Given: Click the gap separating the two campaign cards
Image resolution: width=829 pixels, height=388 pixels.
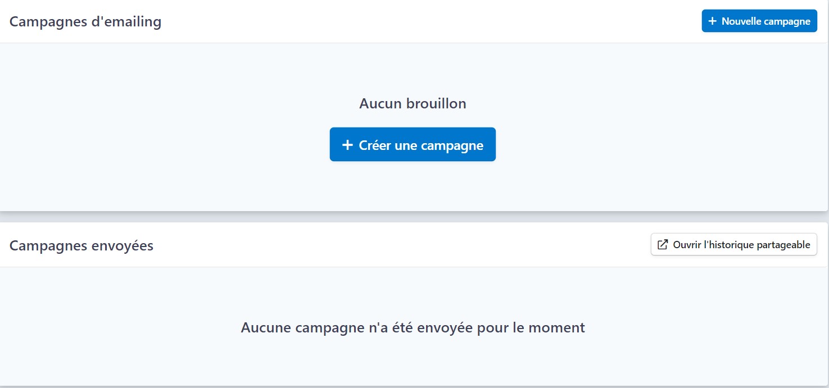Looking at the screenshot, I should click(x=414, y=217).
